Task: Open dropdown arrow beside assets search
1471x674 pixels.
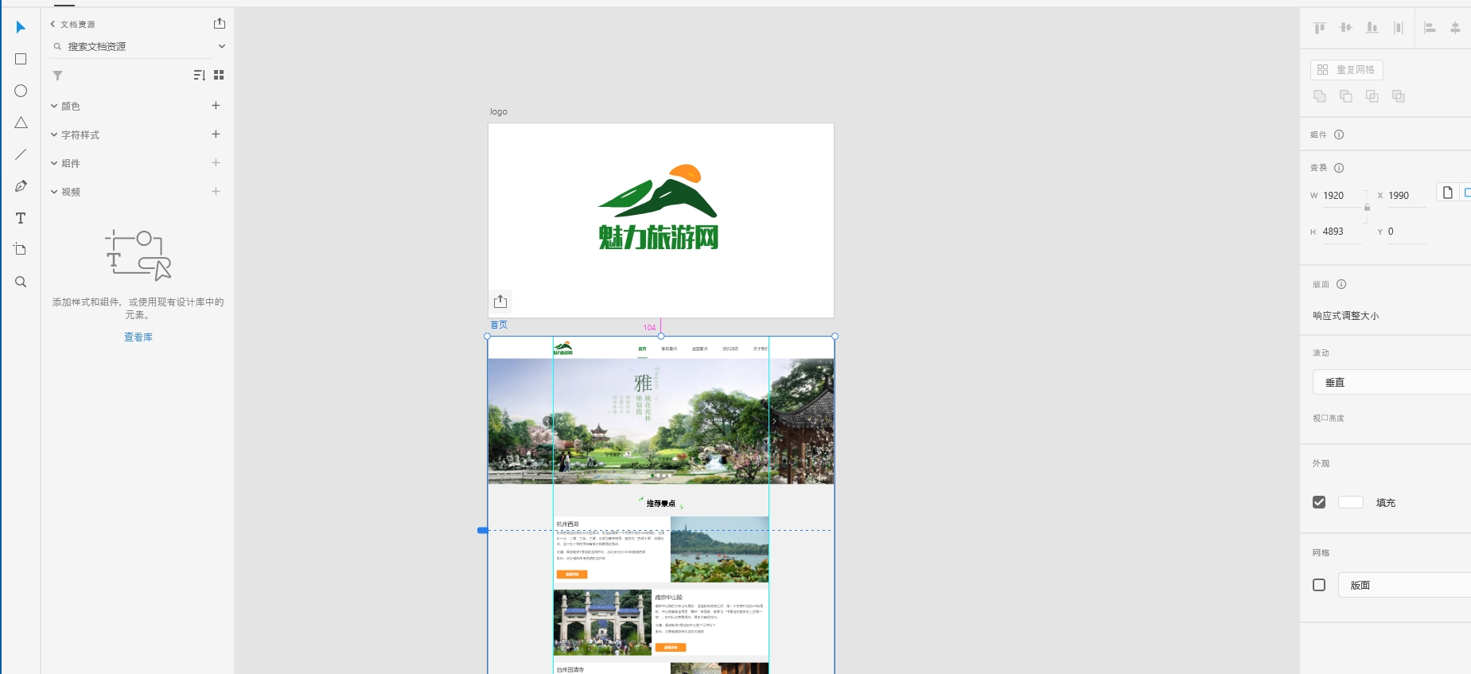Action: tap(222, 46)
